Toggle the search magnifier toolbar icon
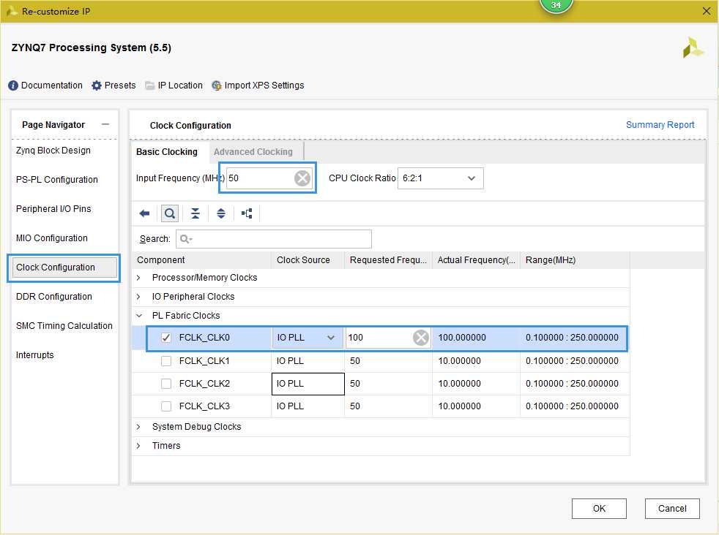Image resolution: width=719 pixels, height=535 pixels. 170,213
